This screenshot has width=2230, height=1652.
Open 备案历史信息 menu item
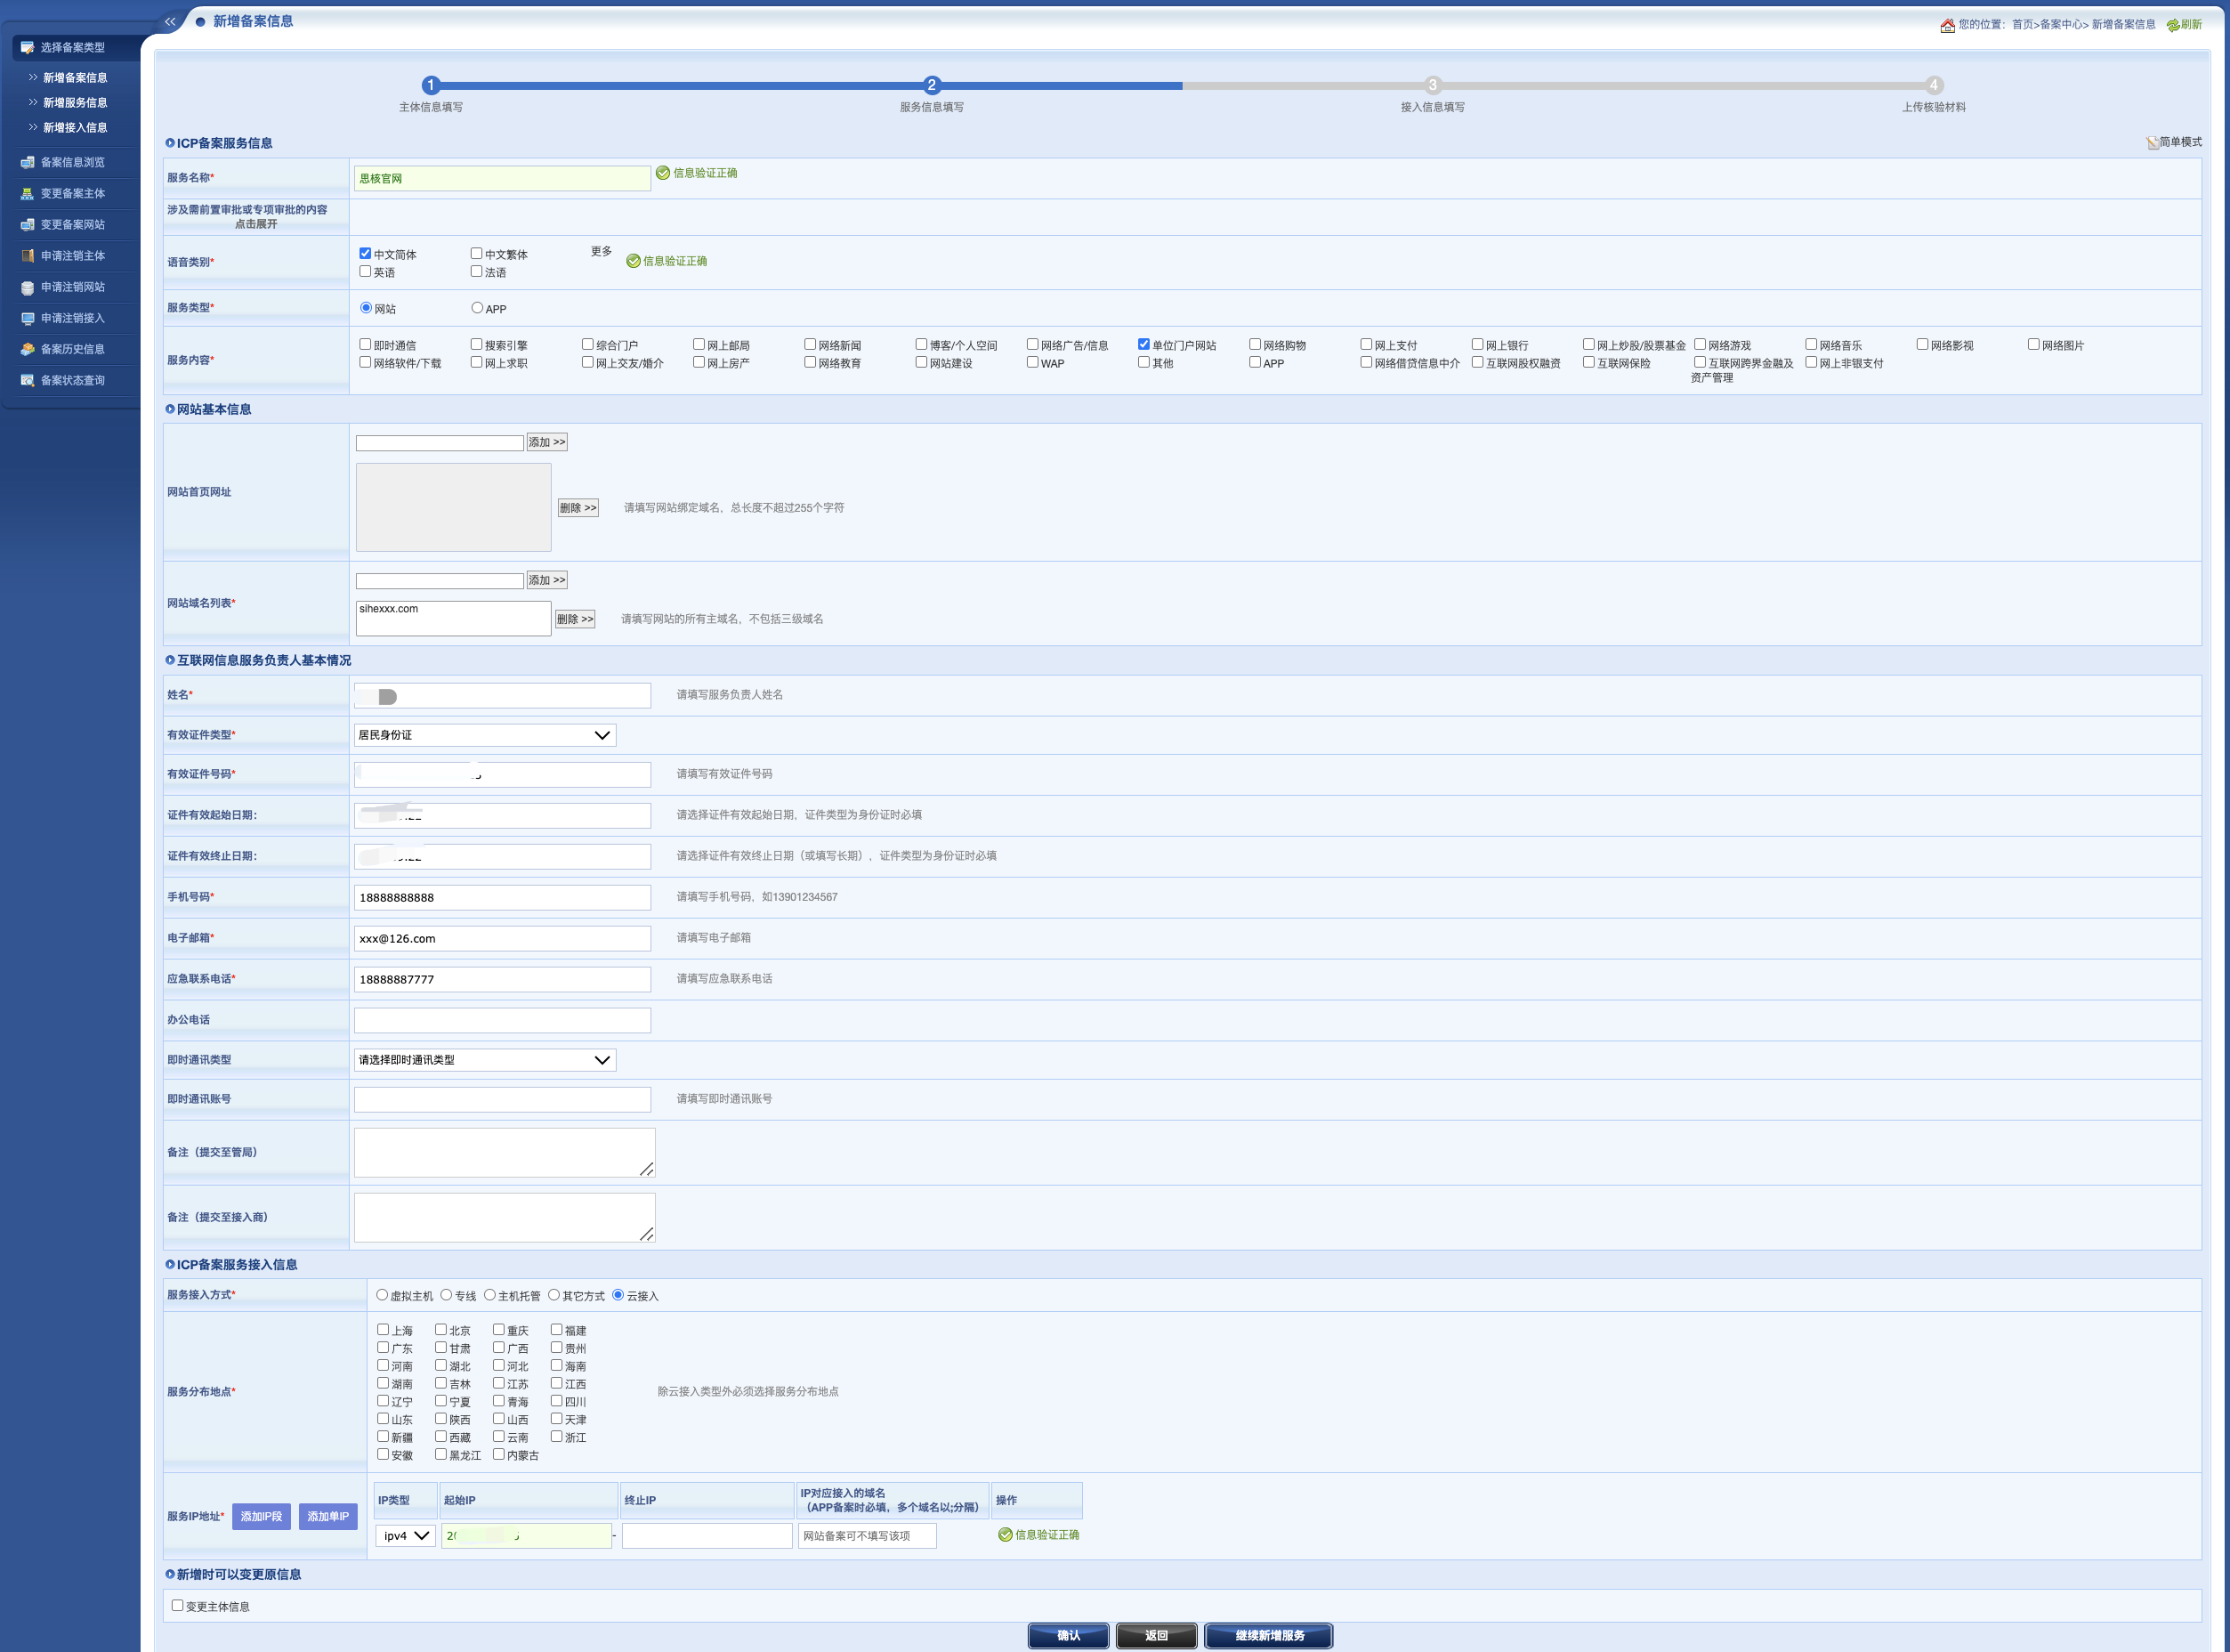tap(73, 349)
